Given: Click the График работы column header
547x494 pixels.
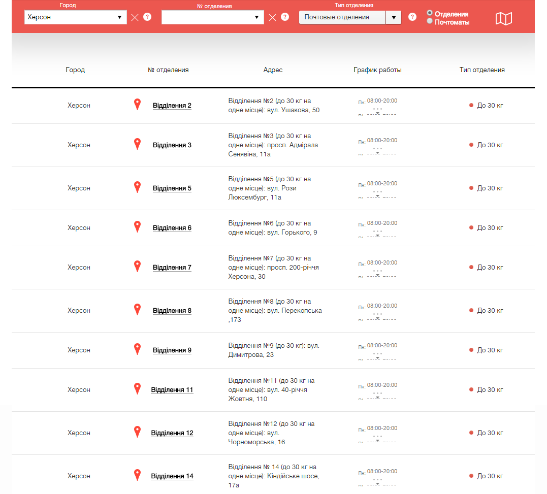Looking at the screenshot, I should point(377,70).
